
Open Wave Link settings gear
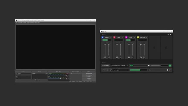click(x=170, y=34)
